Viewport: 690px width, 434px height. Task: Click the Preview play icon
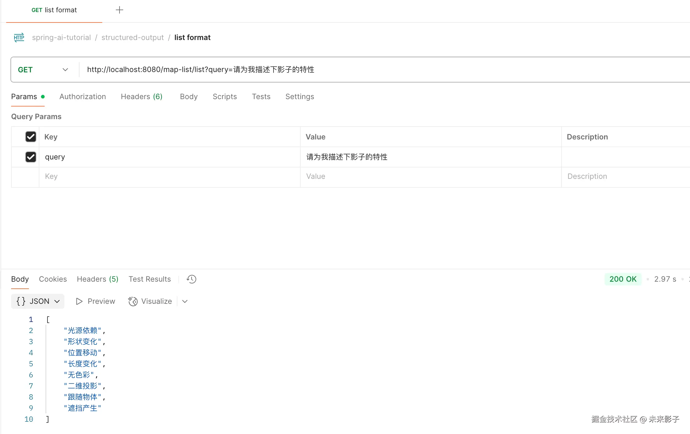79,301
